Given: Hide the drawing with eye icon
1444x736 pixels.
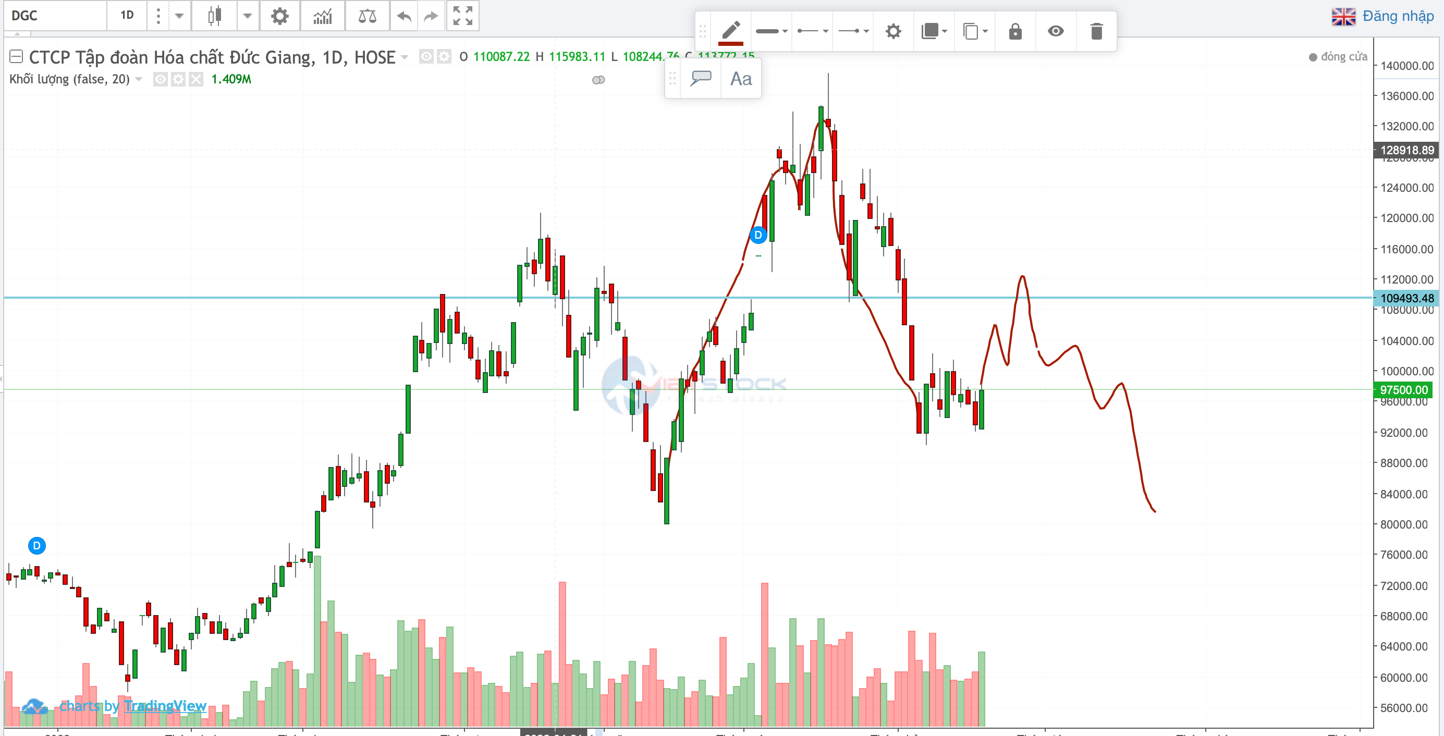Looking at the screenshot, I should pyautogui.click(x=1056, y=31).
